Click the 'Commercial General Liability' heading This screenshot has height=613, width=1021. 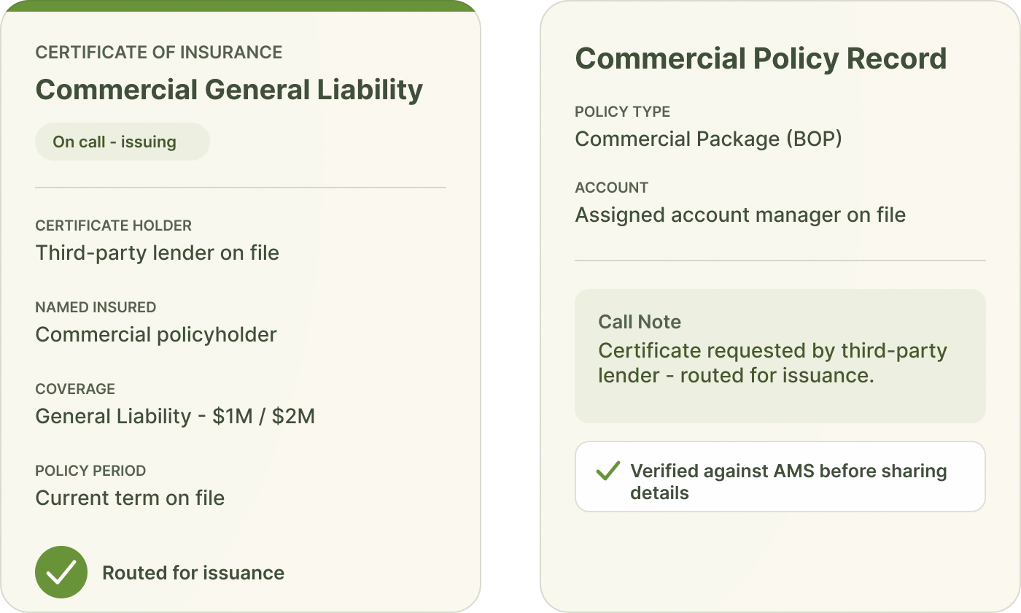[x=229, y=90]
